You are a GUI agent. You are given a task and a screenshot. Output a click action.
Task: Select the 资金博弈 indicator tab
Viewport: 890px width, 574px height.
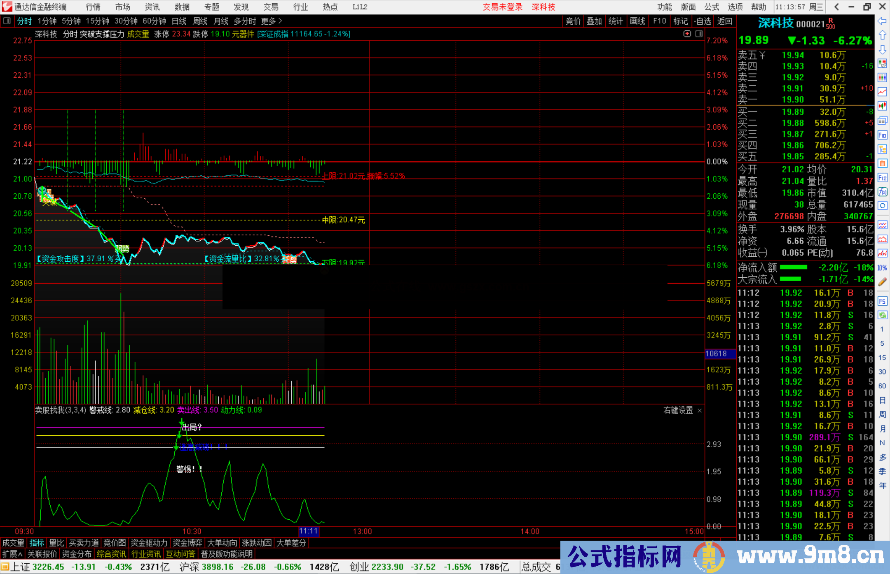187,543
